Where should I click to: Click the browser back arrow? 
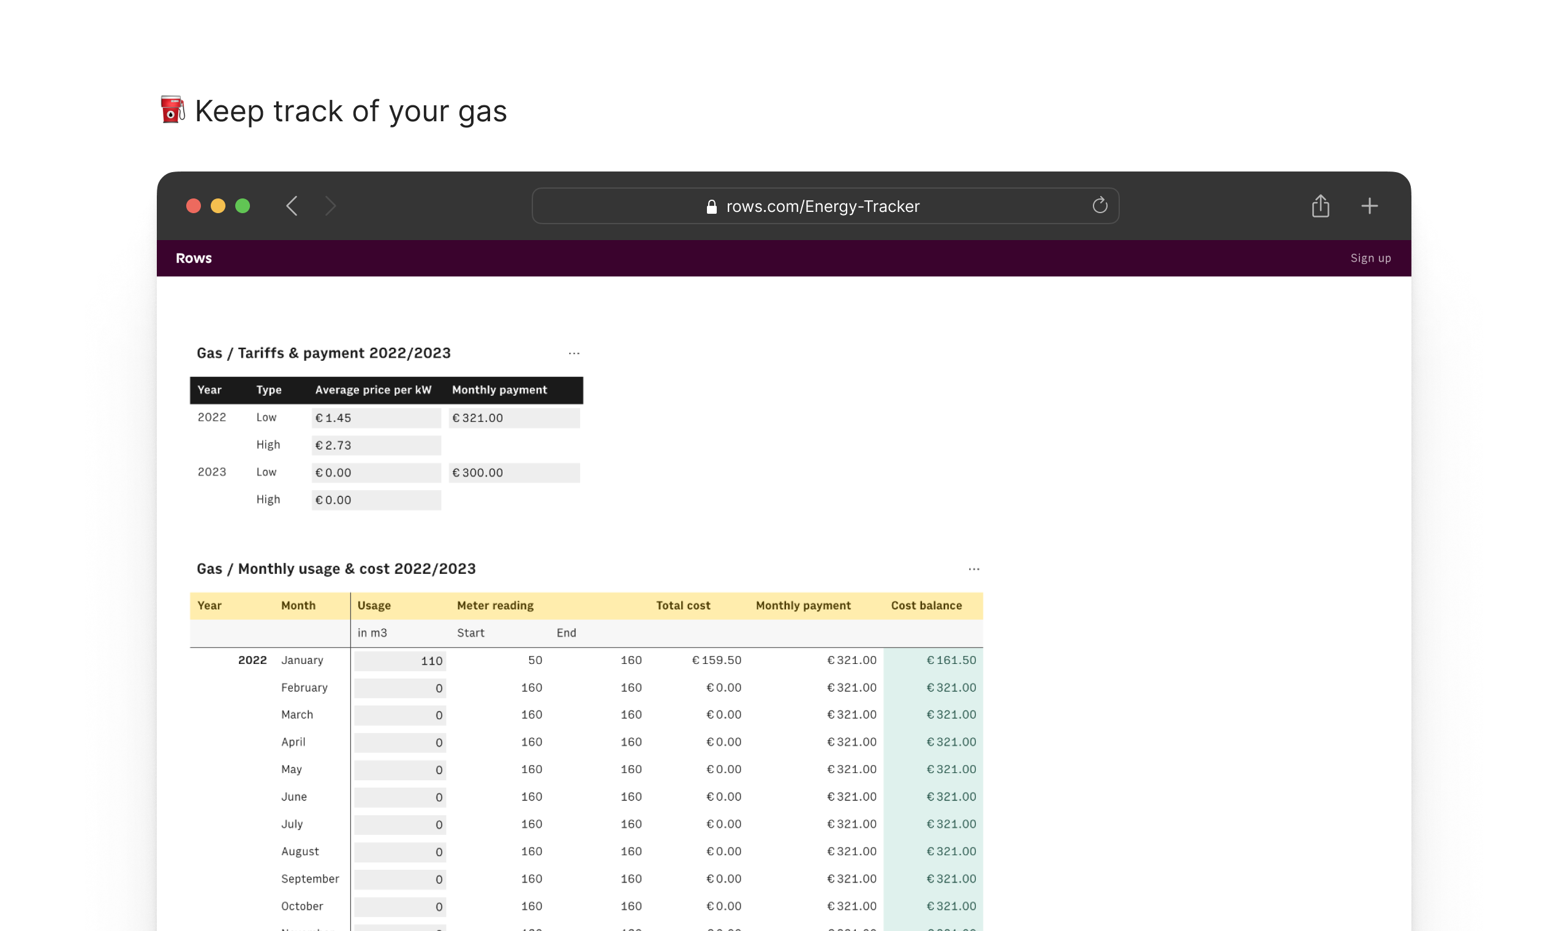[x=292, y=206]
